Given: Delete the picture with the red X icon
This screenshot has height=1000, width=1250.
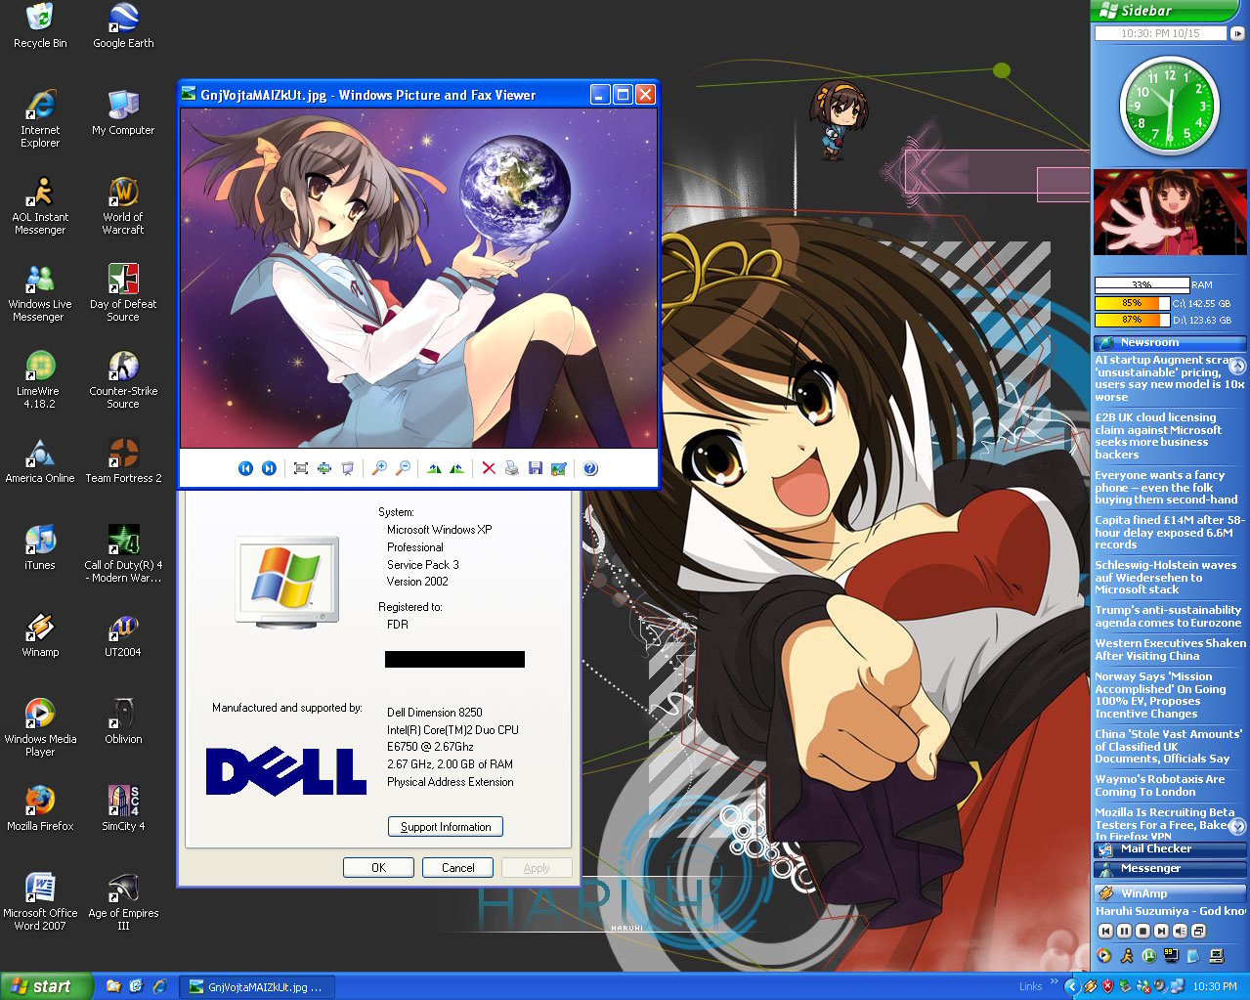Looking at the screenshot, I should click(x=489, y=468).
